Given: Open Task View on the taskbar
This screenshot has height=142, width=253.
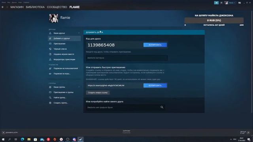Looking at the screenshot, I should [16, 139].
